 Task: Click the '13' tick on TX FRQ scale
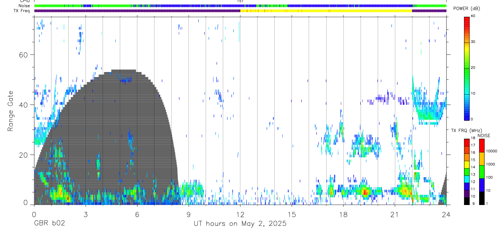(x=473, y=175)
